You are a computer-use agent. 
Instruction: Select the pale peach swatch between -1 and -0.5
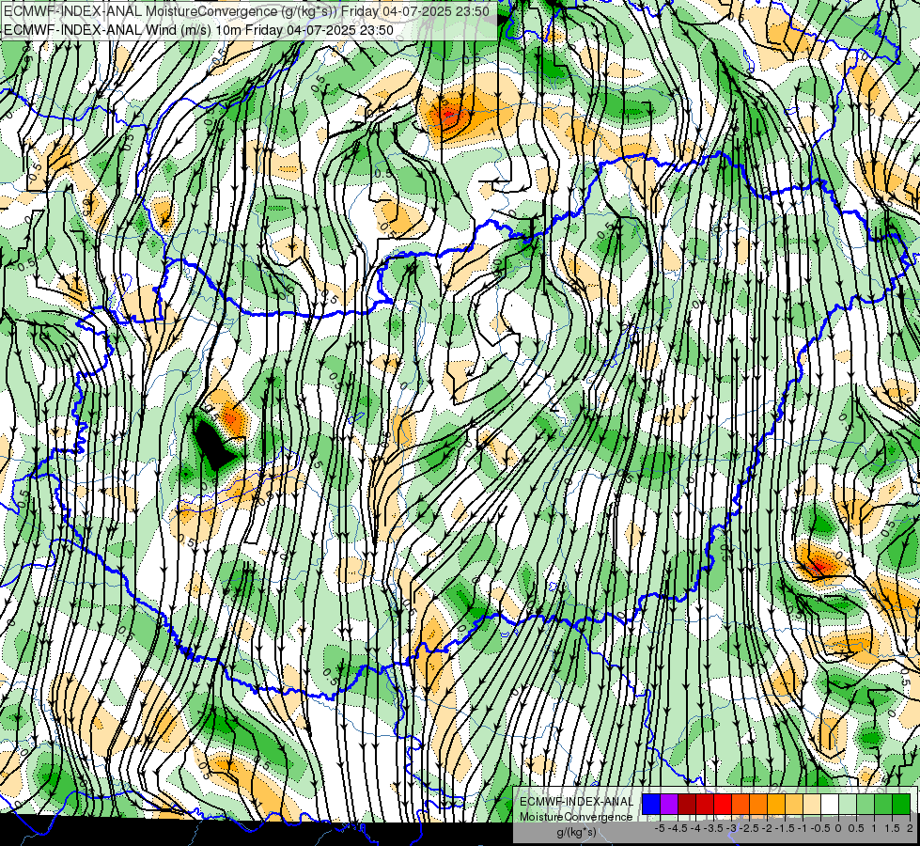(812, 805)
